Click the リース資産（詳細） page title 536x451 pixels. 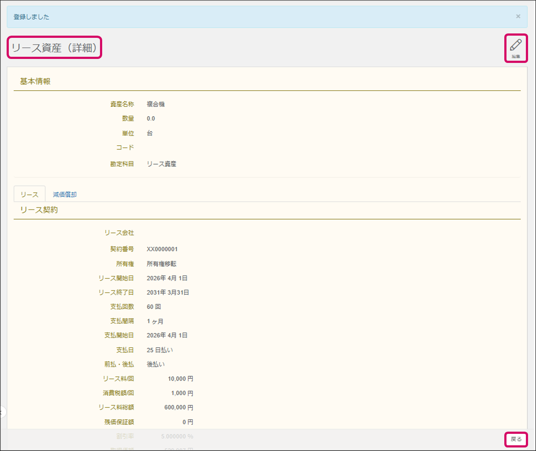click(54, 48)
